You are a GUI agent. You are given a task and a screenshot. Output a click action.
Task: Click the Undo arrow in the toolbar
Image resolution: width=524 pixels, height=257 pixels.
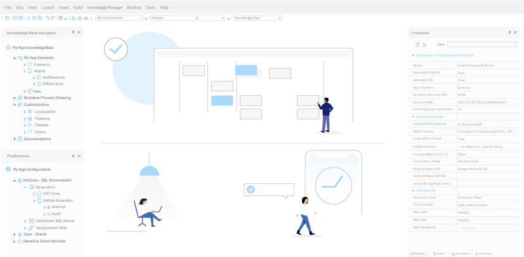click(x=48, y=18)
